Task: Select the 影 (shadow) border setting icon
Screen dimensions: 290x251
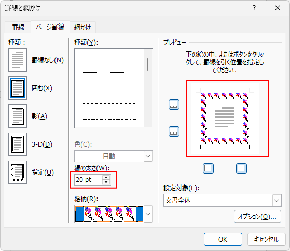Action: pyautogui.click(x=18, y=116)
